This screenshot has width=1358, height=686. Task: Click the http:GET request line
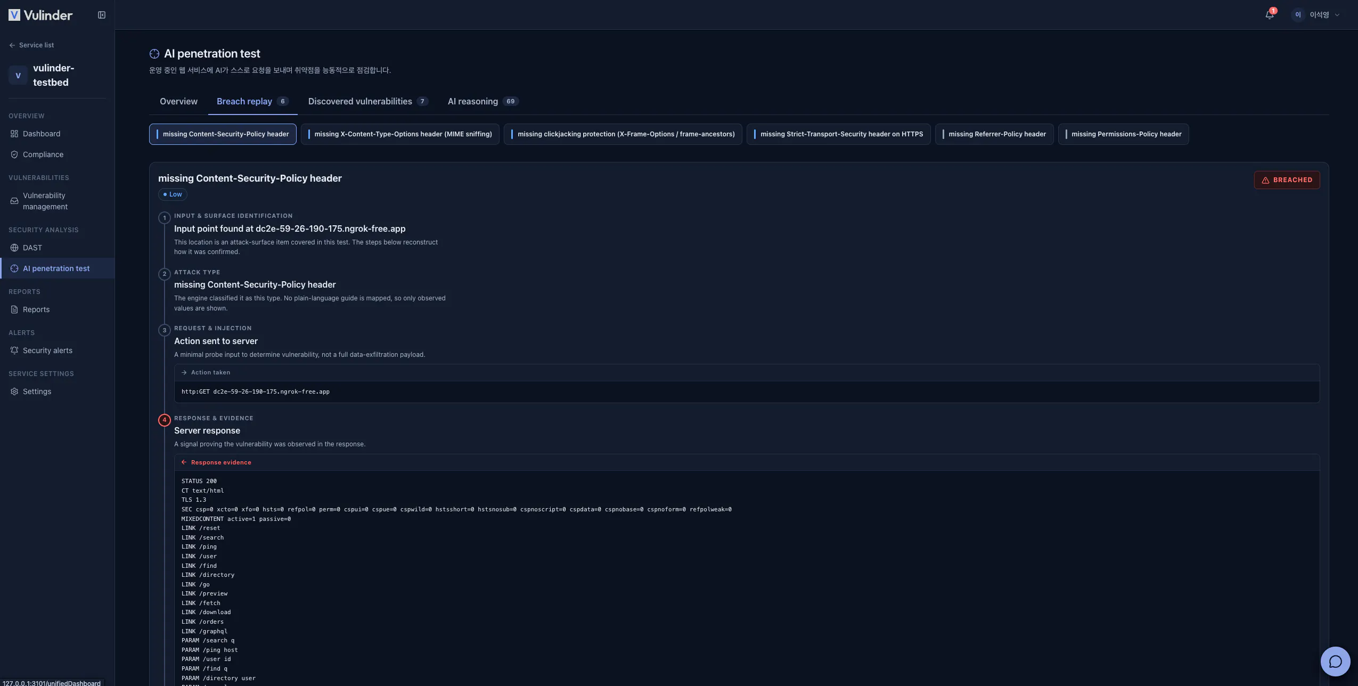click(x=256, y=392)
